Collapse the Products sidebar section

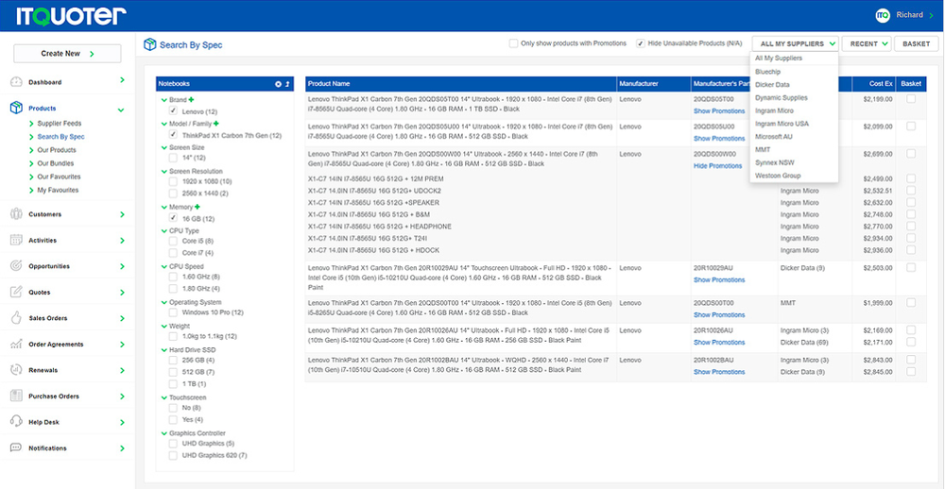coord(121,110)
